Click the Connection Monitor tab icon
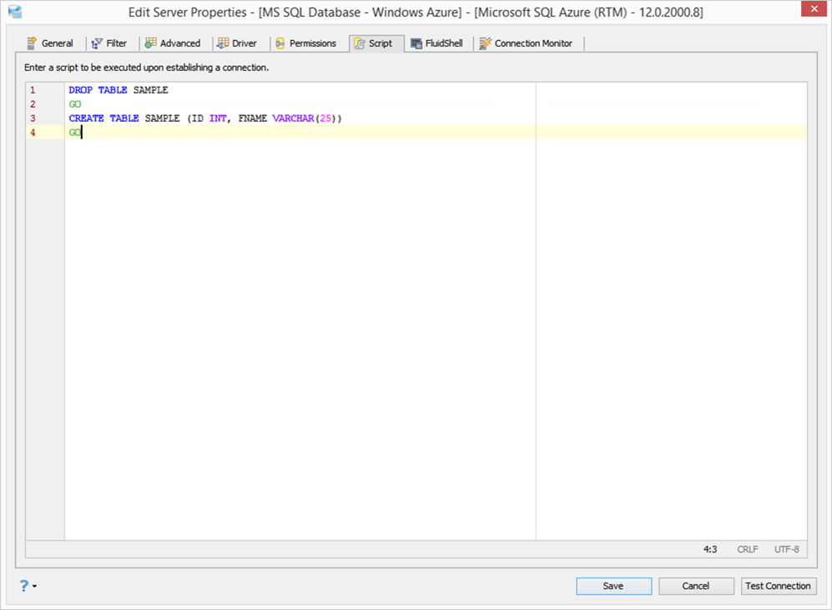 pyautogui.click(x=485, y=43)
